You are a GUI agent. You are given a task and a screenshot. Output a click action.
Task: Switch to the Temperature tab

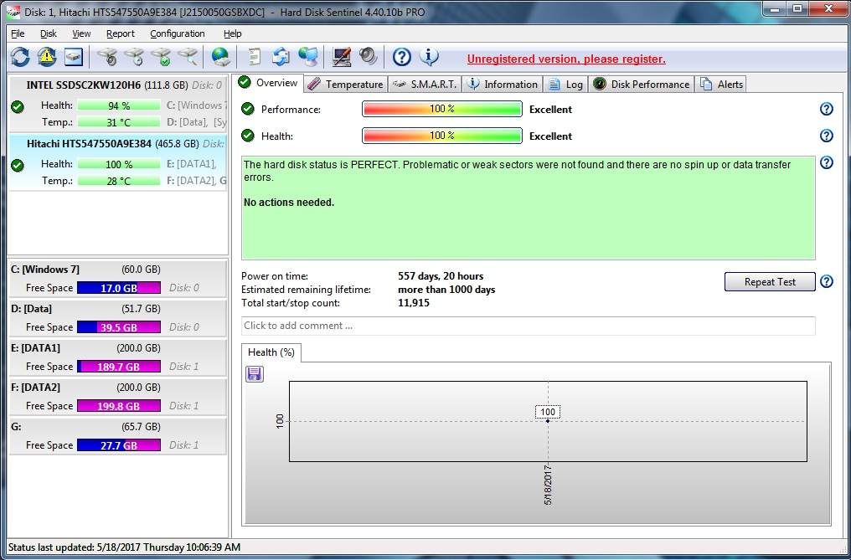click(x=345, y=85)
